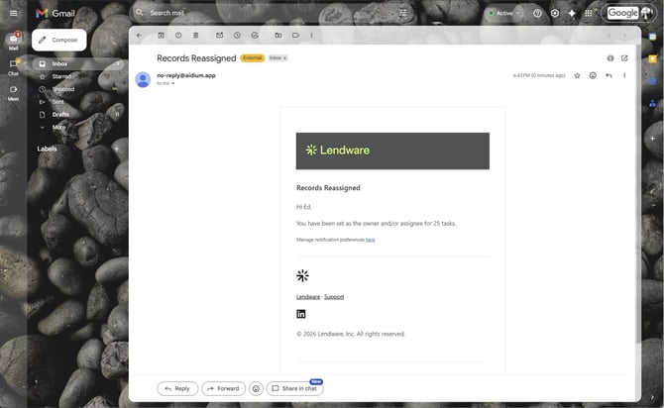
Task: Click sender no-reply@aidium.app
Action: [x=186, y=75]
